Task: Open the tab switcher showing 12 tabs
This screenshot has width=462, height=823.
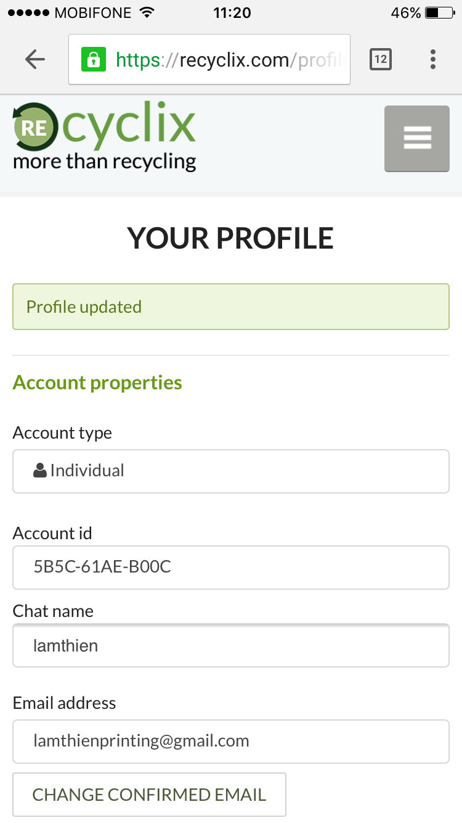Action: coord(380,59)
